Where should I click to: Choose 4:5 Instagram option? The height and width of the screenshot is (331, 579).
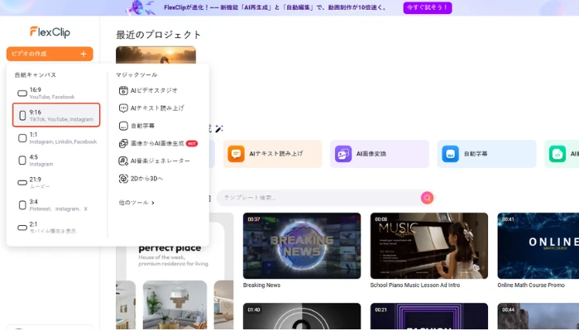(56, 161)
